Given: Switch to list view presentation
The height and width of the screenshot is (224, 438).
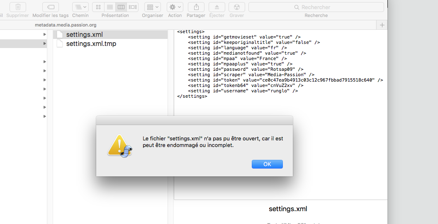Looking at the screenshot, I should click(x=109, y=7).
